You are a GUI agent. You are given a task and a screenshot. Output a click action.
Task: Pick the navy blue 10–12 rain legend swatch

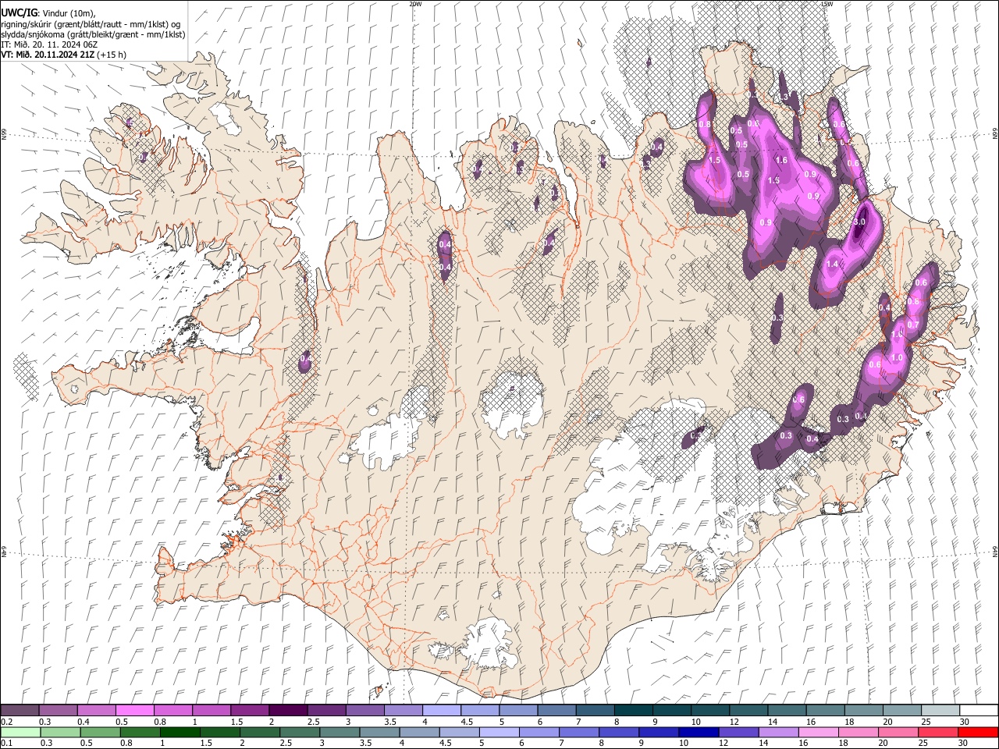(699, 732)
